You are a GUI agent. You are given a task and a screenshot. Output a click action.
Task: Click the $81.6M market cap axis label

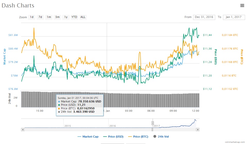pyautogui.click(x=13, y=35)
